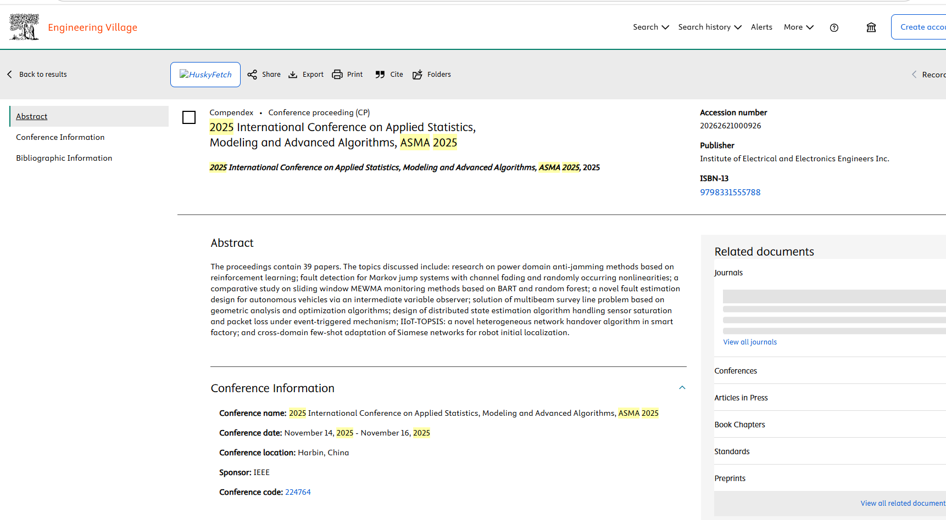The width and height of the screenshot is (946, 520).
Task: Follow the conference code 224764 link
Action: coord(298,492)
